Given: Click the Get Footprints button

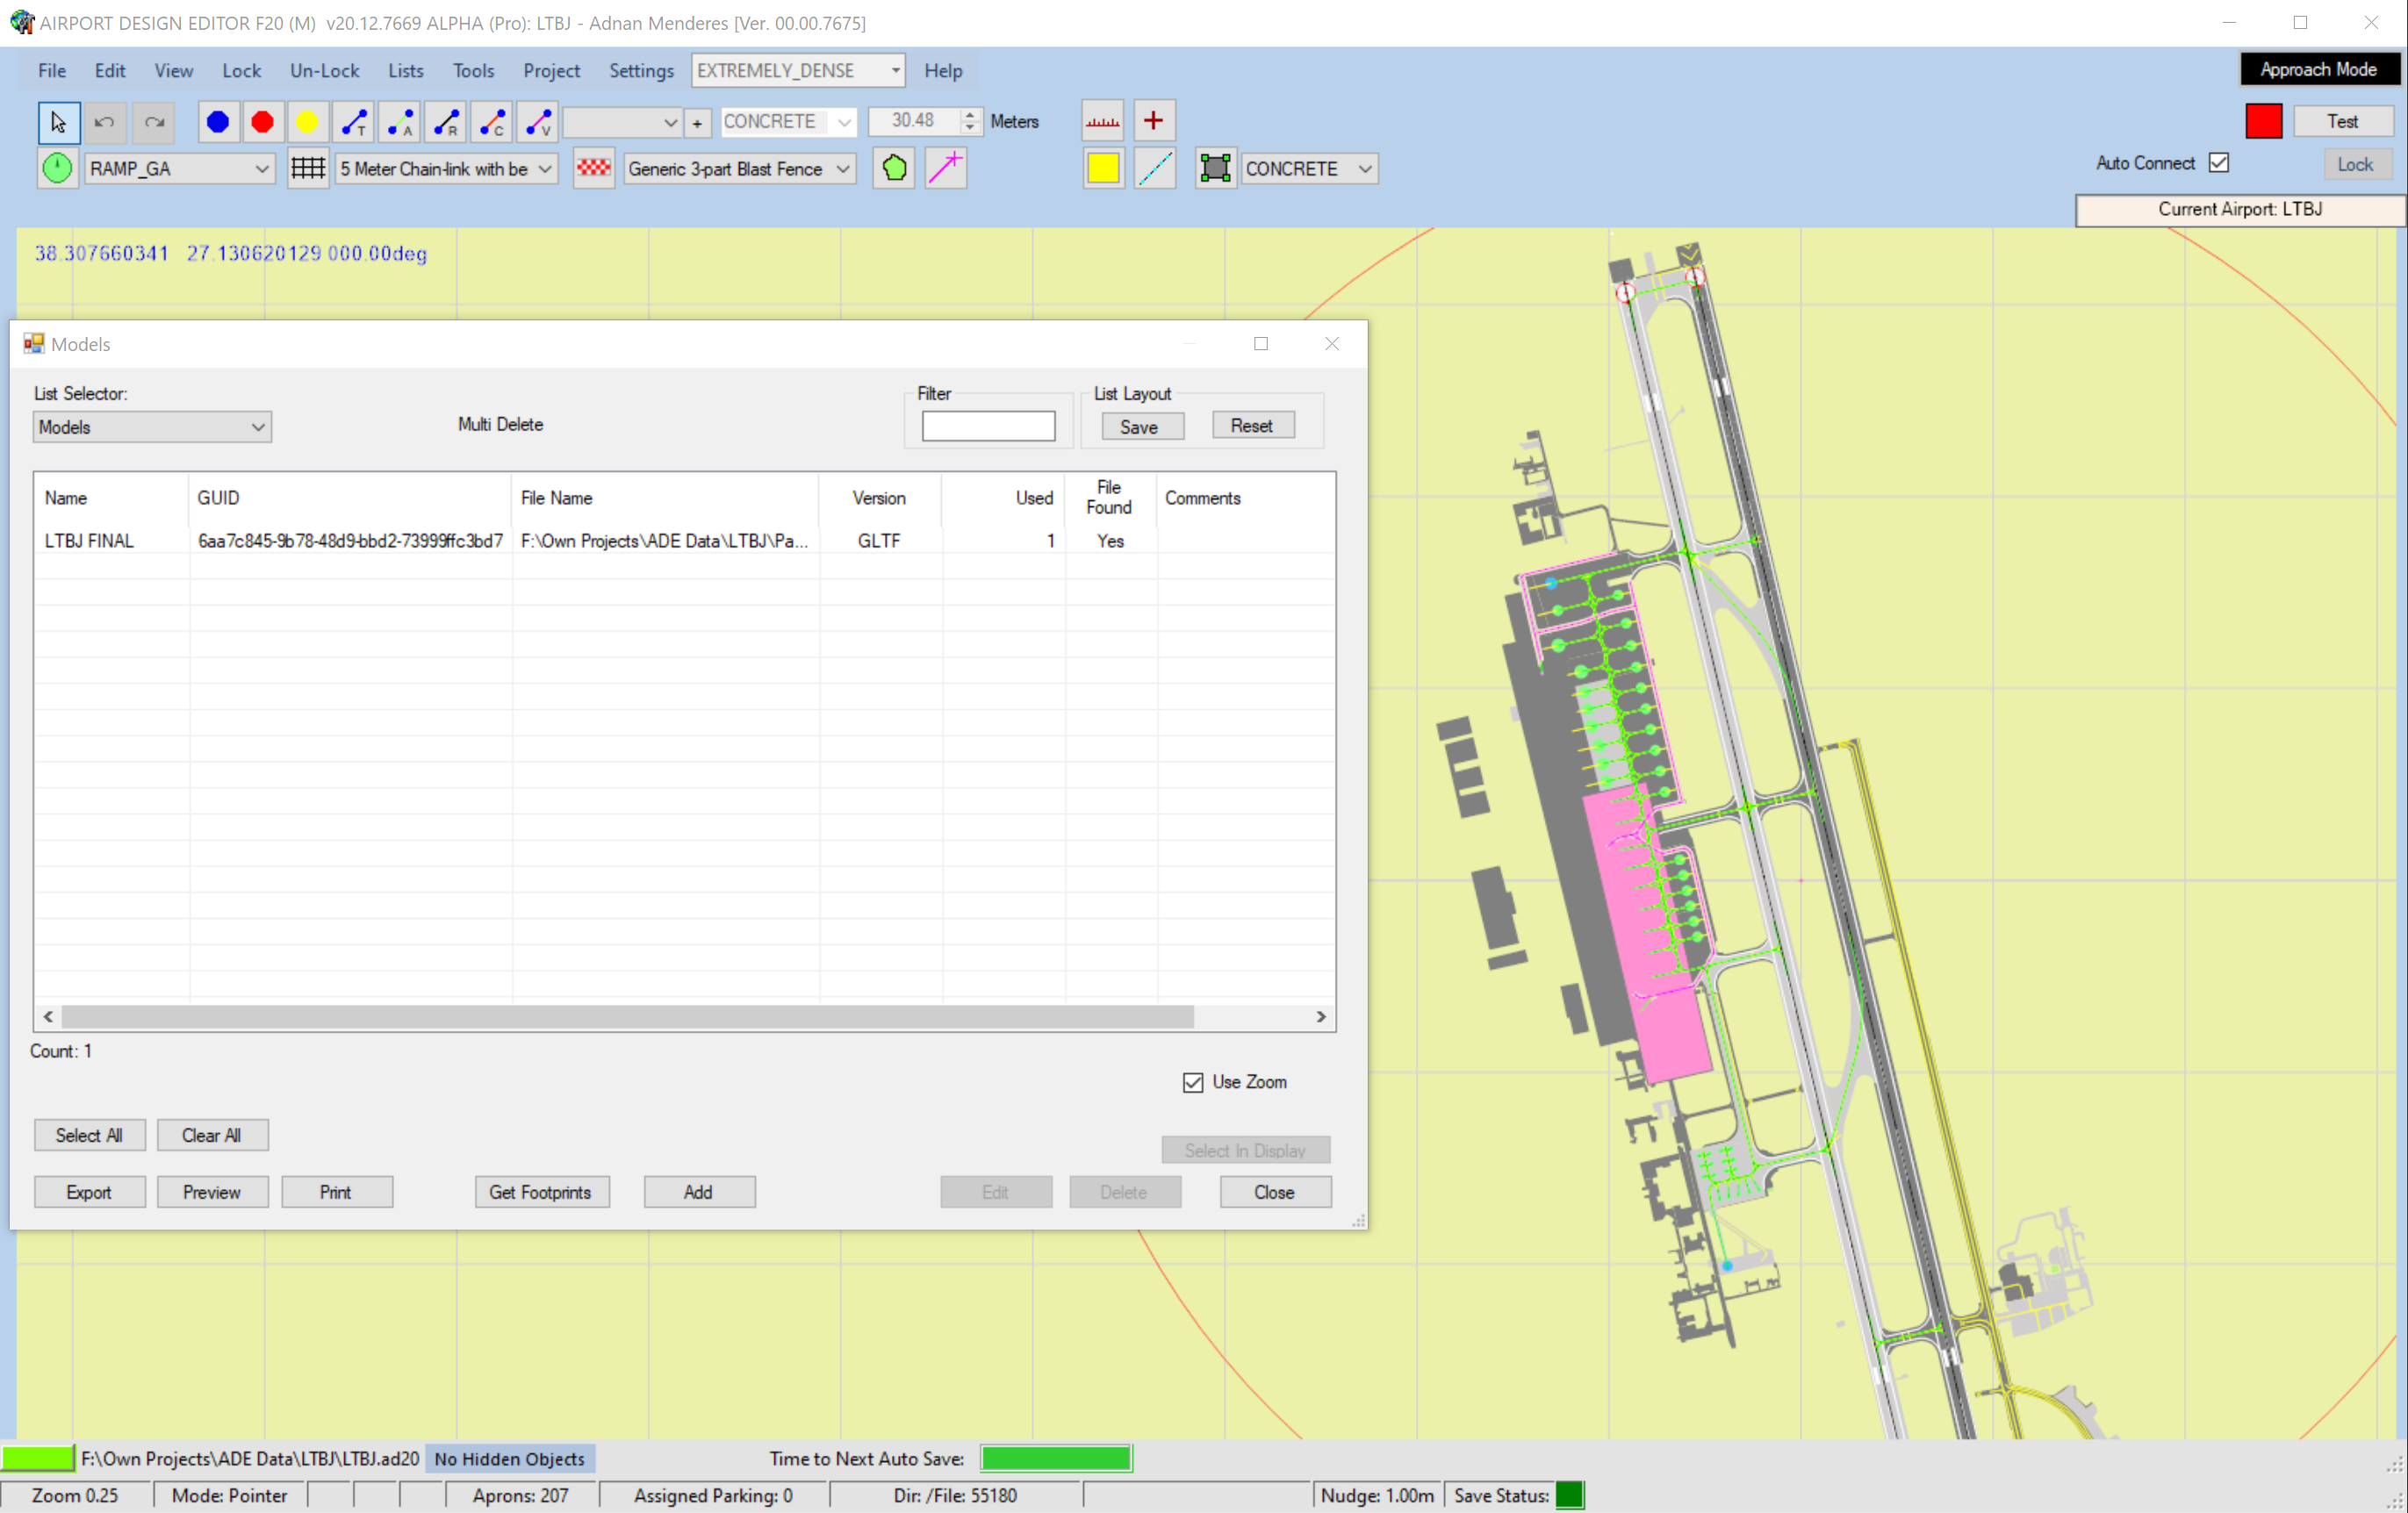Looking at the screenshot, I should click(541, 1193).
